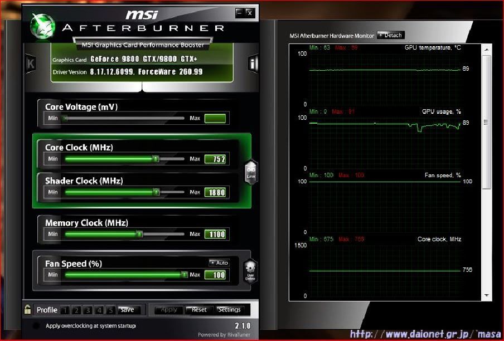The height and width of the screenshot is (341, 504).
Task: Close the Afterburner window
Action: [250, 13]
